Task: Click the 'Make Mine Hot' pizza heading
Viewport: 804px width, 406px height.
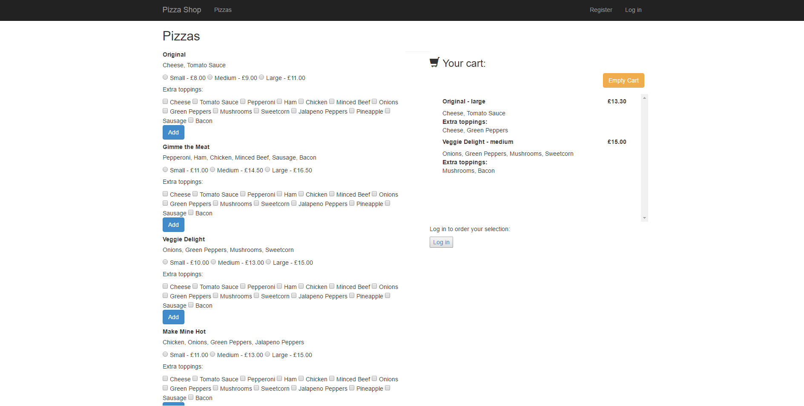Action: [184, 332]
